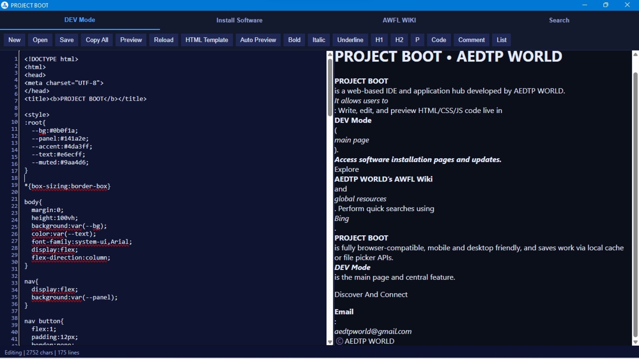Viewport: 639px width, 359px height.
Task: Click the --panel:#141a2e; line
Action: click(x=60, y=139)
